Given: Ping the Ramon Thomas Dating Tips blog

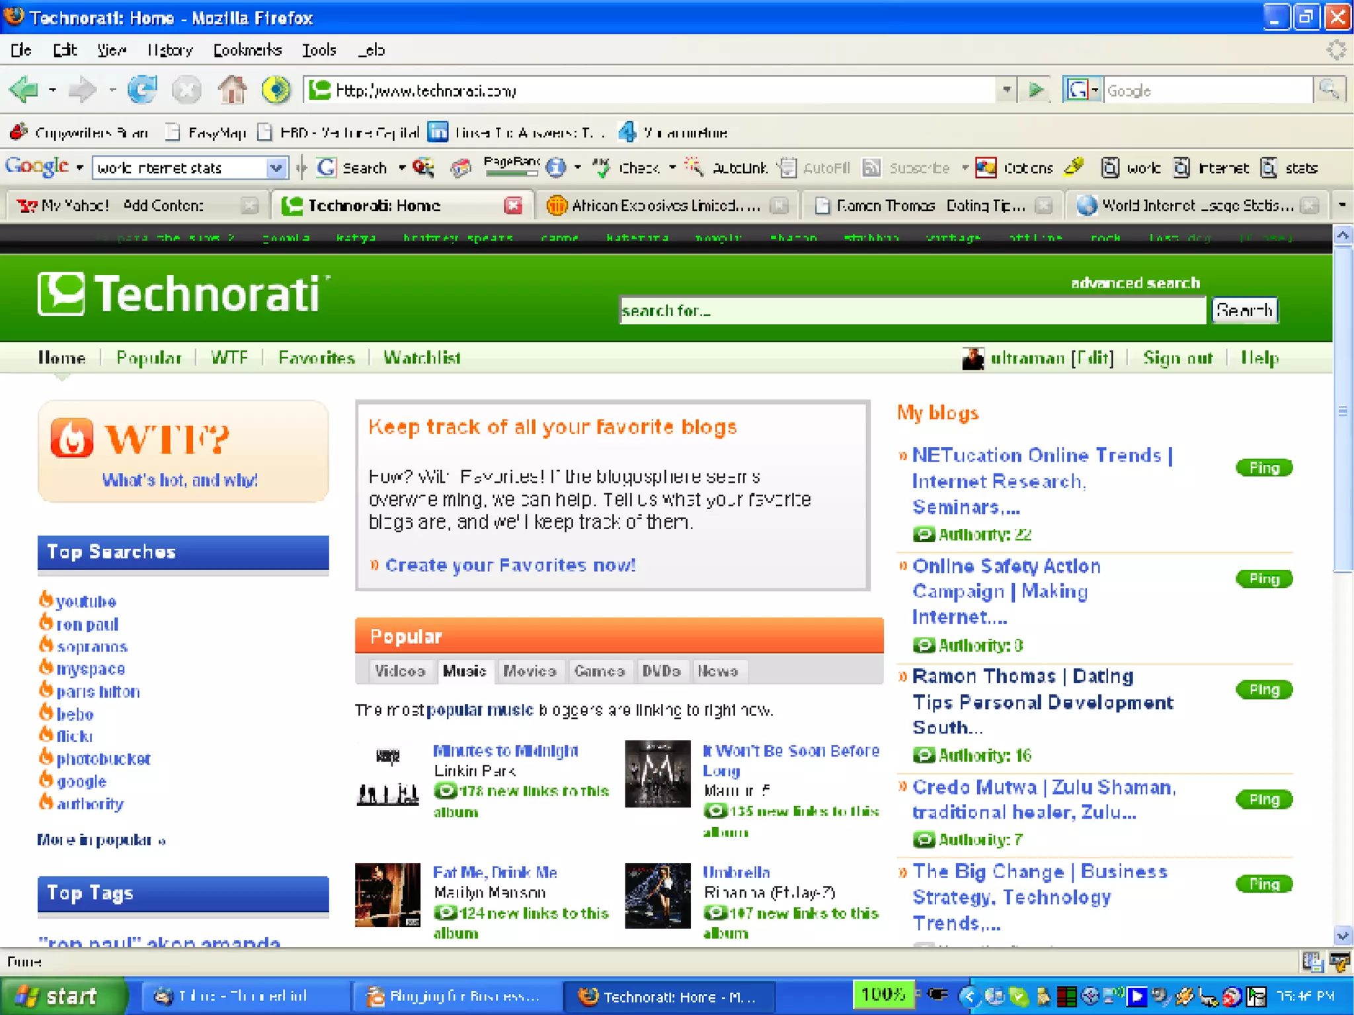Looking at the screenshot, I should (1263, 690).
